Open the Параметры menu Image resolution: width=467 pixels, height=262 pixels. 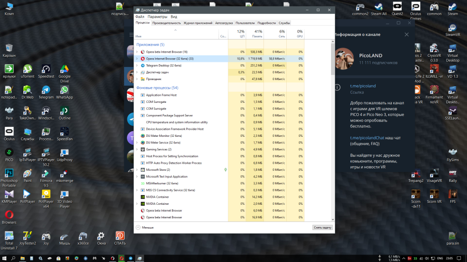[157, 17]
